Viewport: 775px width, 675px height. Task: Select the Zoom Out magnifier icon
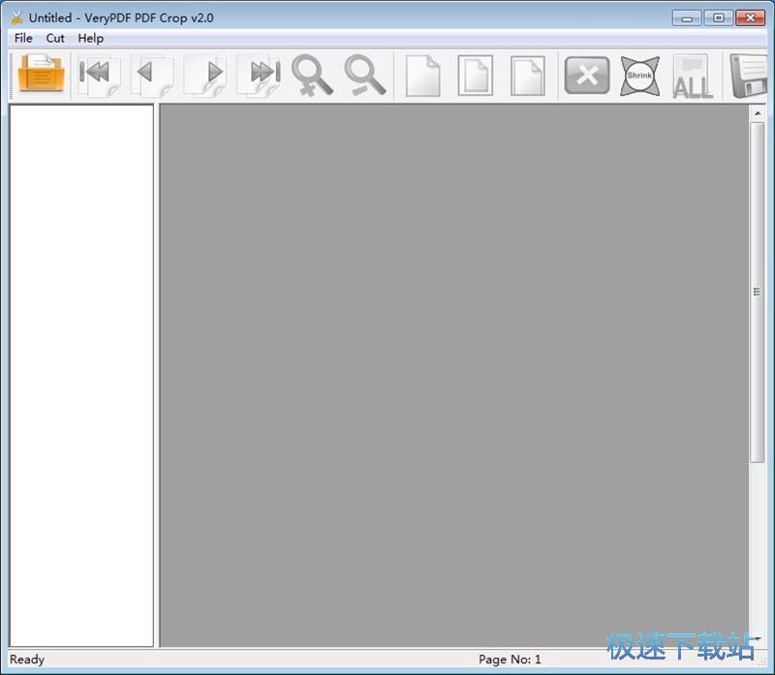coord(364,75)
